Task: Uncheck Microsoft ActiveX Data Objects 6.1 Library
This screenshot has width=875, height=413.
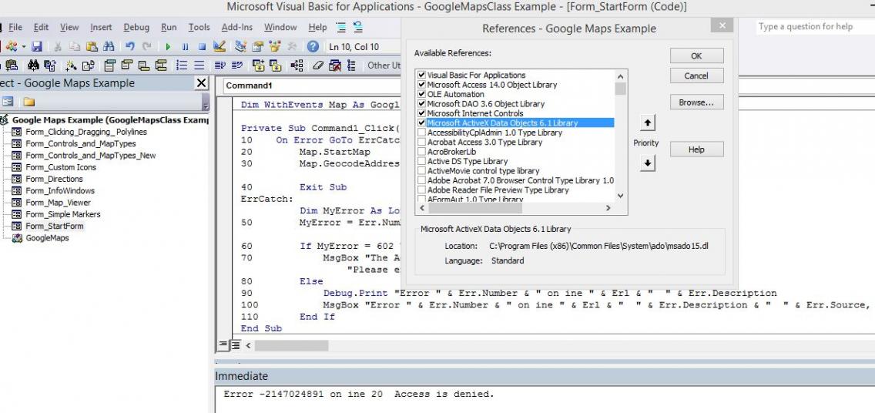Action: pos(422,123)
